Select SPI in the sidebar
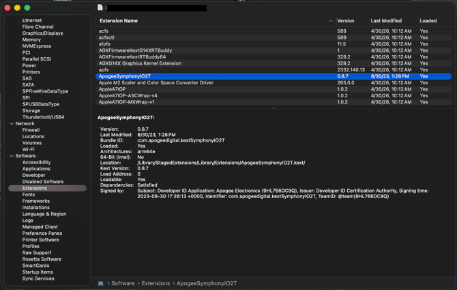This screenshot has width=457, height=290. point(26,98)
